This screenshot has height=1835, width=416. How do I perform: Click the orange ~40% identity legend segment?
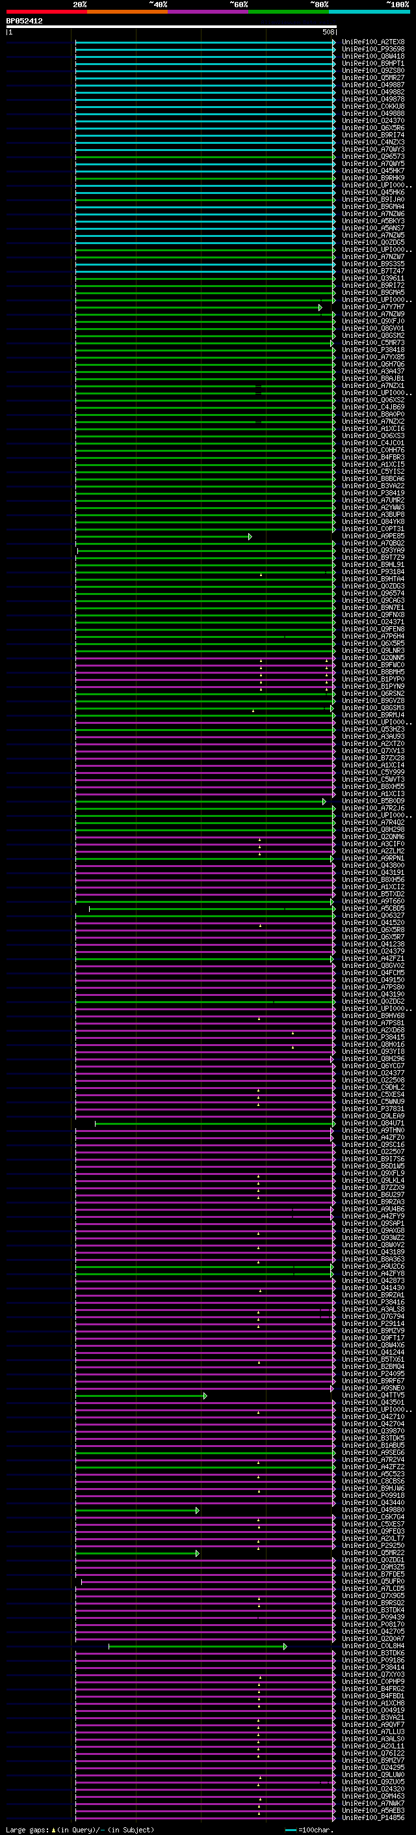[127, 12]
